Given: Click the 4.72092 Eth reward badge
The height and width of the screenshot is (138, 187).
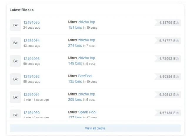Looking at the screenshot, I should (x=168, y=59).
